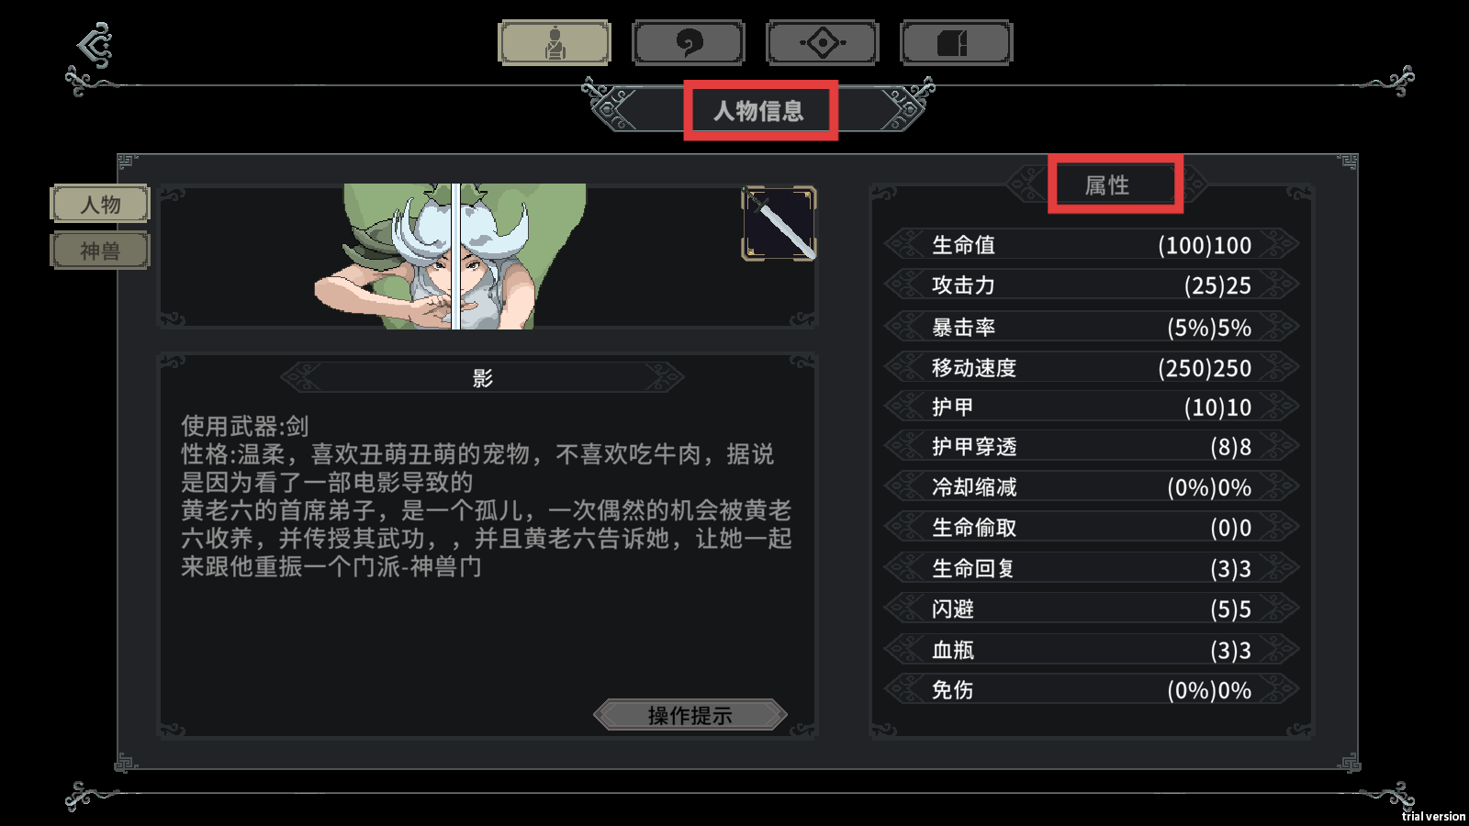Open the book codex tab icon
This screenshot has height=826, width=1469.
(x=957, y=43)
